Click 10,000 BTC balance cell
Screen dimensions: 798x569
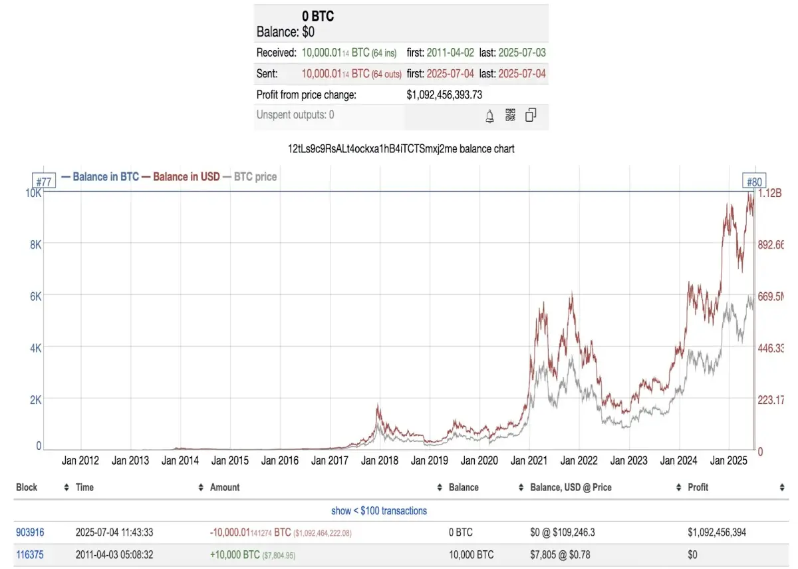click(x=471, y=554)
